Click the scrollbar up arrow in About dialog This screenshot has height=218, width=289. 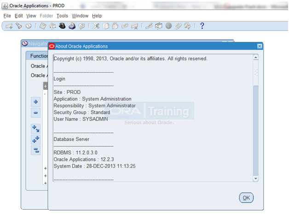[x=256, y=57]
